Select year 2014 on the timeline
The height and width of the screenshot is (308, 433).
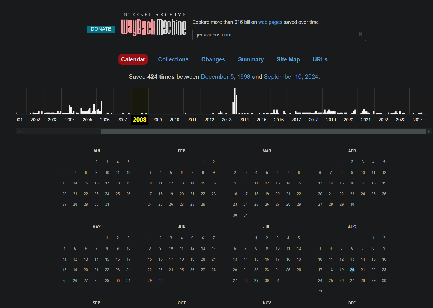244,120
